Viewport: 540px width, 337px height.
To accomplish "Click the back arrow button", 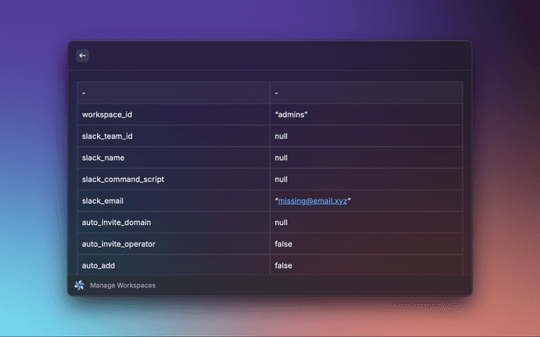I will (x=83, y=56).
